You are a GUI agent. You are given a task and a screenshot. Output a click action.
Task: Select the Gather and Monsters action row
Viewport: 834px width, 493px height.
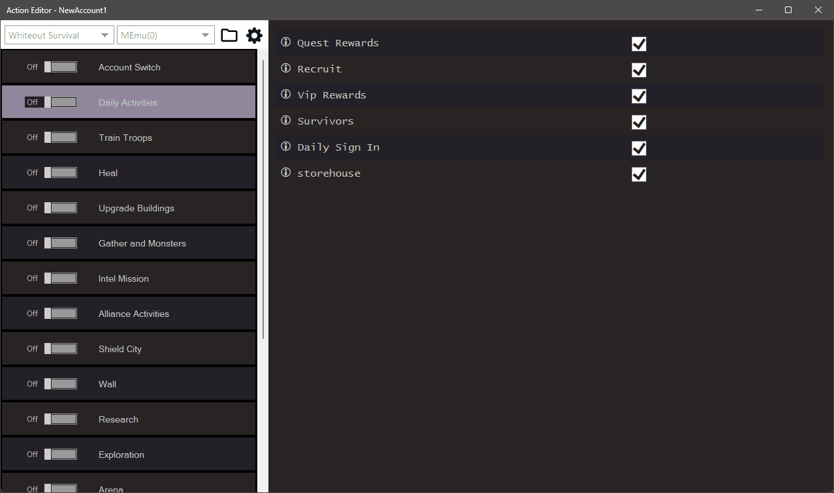pos(129,243)
